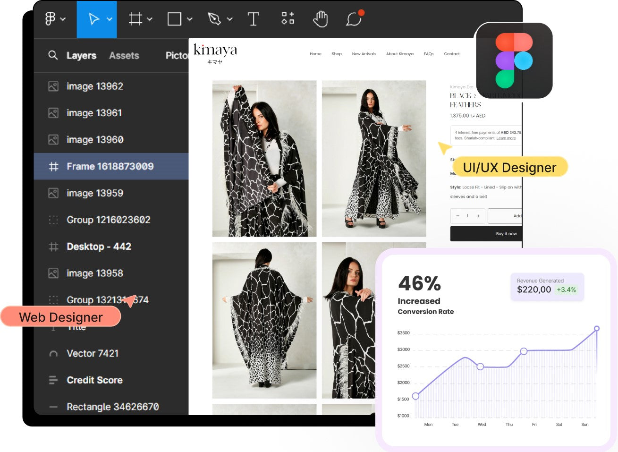Open the Learn more link
The width and height of the screenshot is (618, 452).
point(506,138)
